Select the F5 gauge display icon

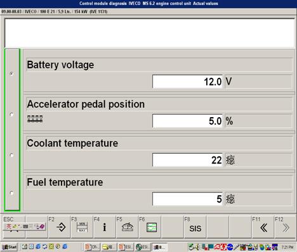pyautogui.click(x=127, y=227)
